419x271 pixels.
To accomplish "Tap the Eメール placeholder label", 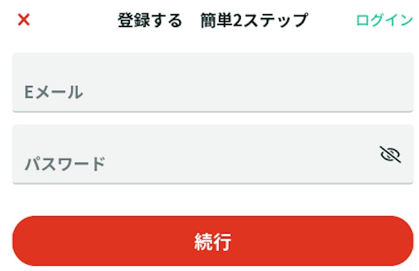I will (54, 93).
